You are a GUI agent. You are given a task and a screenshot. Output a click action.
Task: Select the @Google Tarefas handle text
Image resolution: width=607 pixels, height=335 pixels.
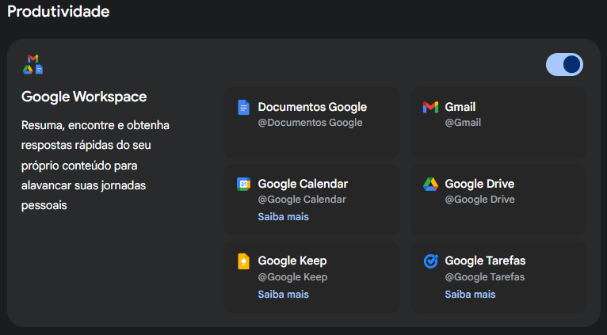[484, 277]
